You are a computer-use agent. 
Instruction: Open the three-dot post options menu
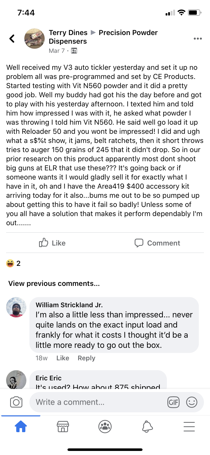(198, 39)
